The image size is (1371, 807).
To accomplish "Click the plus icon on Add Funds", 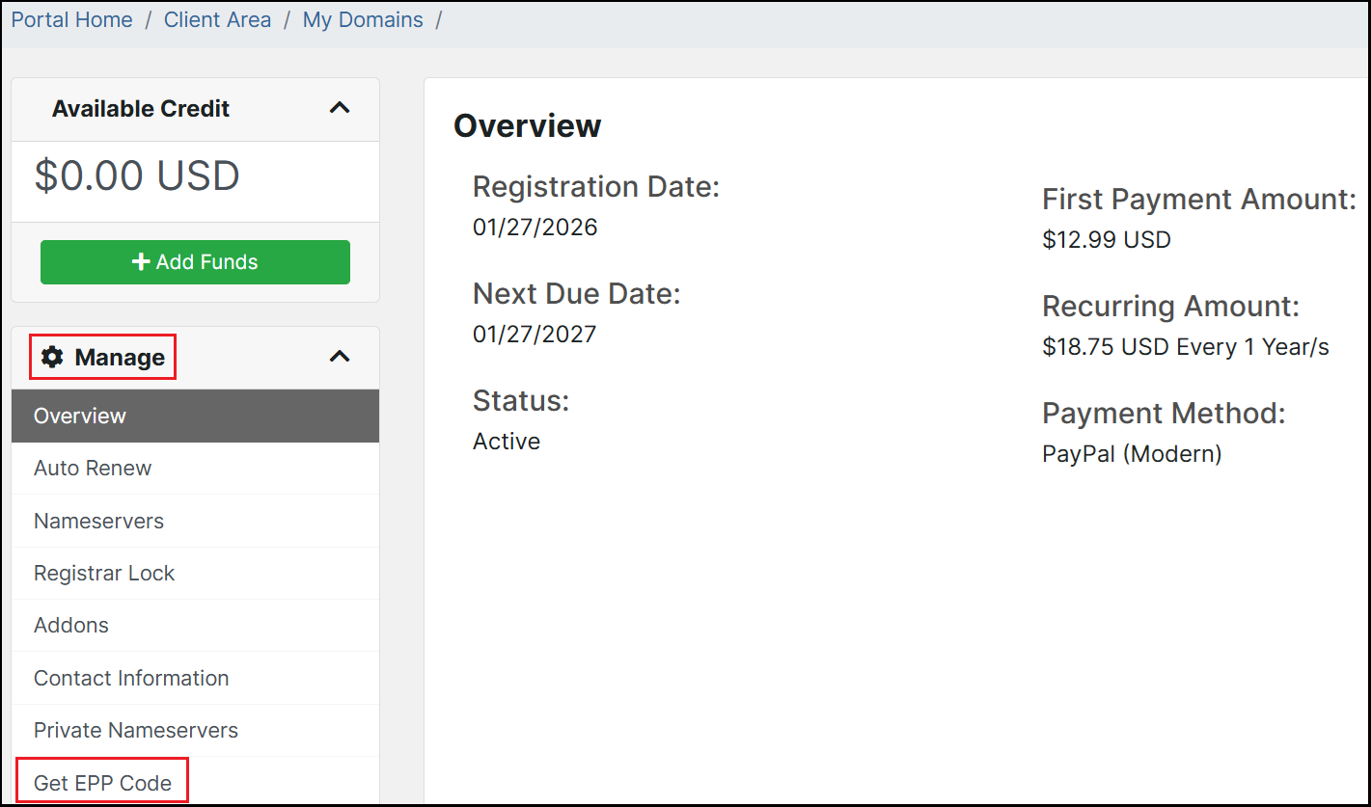I will [141, 262].
